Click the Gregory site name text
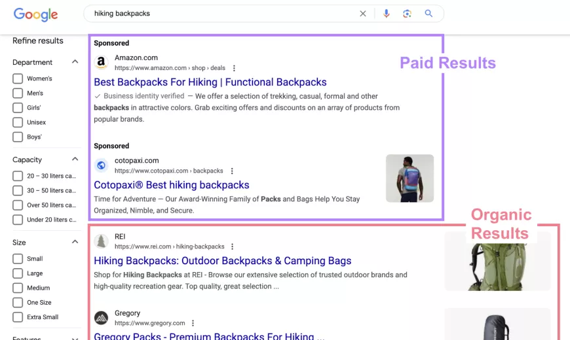The width and height of the screenshot is (570, 340). click(127, 313)
